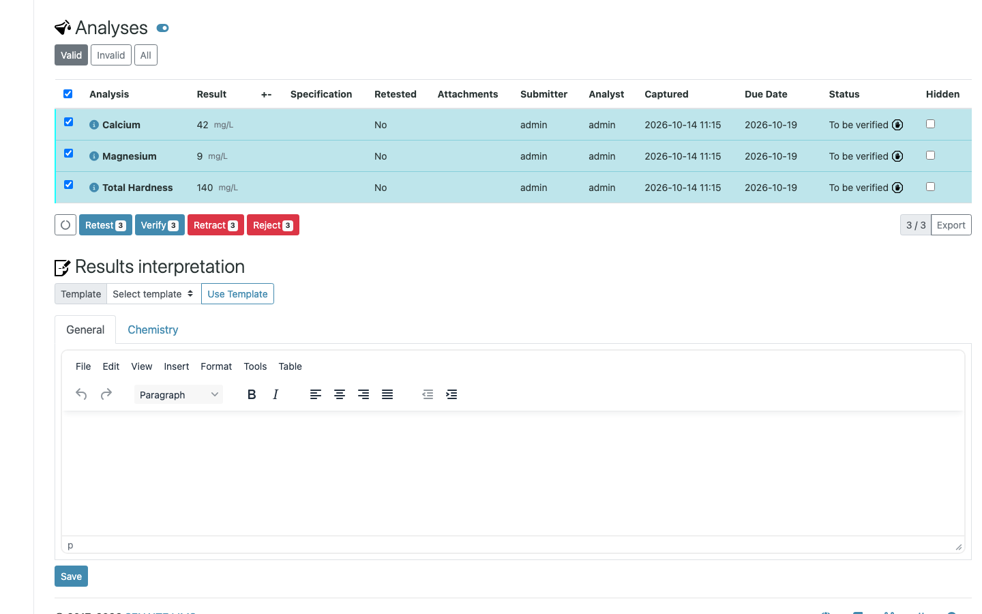Center align the text

[x=340, y=394]
